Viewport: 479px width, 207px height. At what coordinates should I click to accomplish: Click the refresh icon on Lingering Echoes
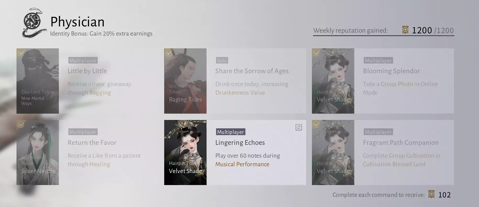click(x=299, y=127)
